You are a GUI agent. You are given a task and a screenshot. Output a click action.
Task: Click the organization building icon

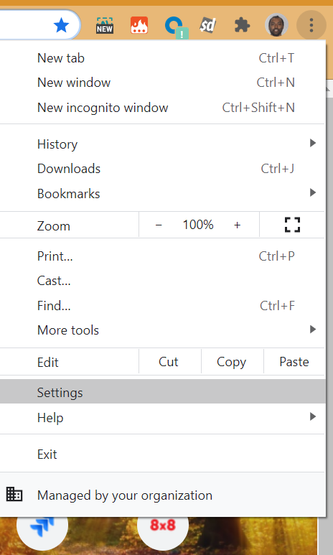[14, 495]
